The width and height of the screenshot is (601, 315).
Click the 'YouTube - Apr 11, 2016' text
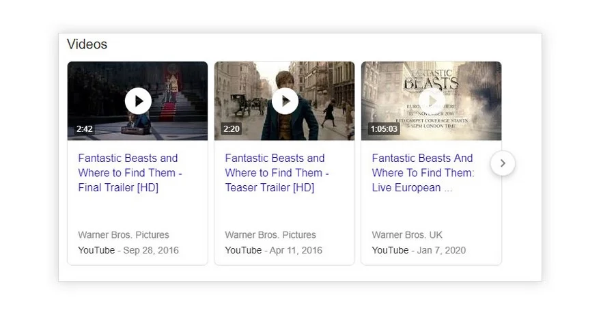(x=275, y=250)
